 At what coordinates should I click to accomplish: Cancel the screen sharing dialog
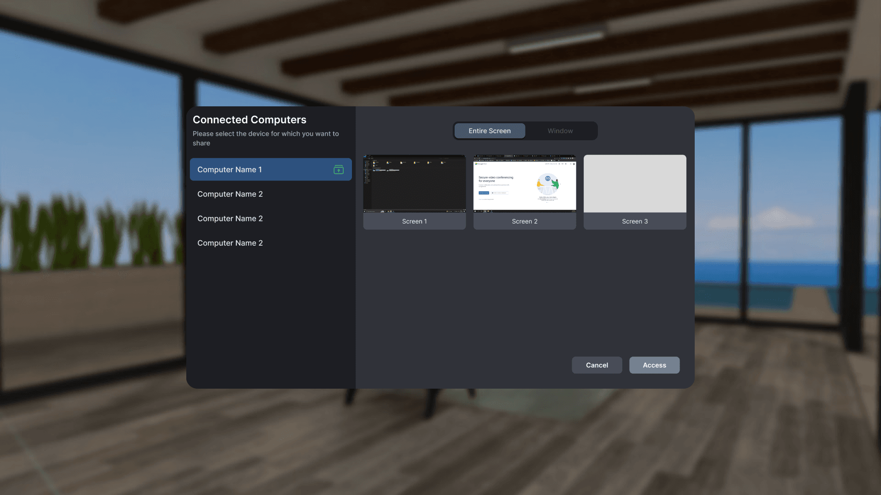click(x=597, y=365)
